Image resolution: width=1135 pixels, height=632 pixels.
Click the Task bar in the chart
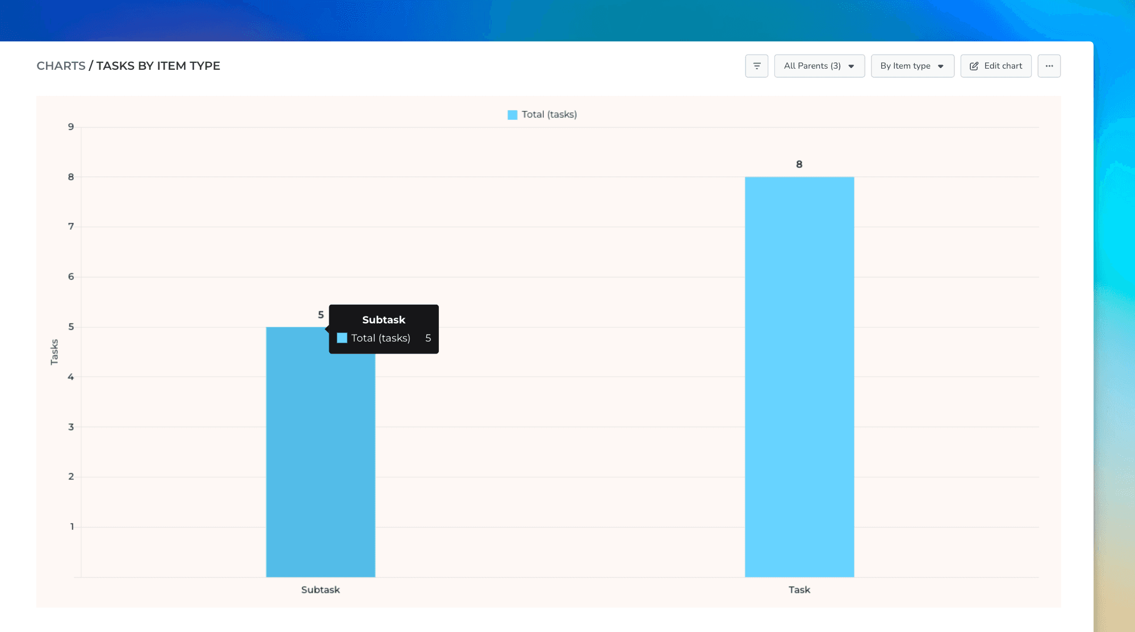click(x=799, y=377)
